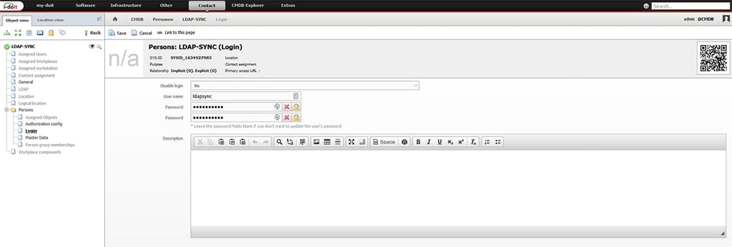Open the calendar icon in sidebar toolbar

point(29,33)
